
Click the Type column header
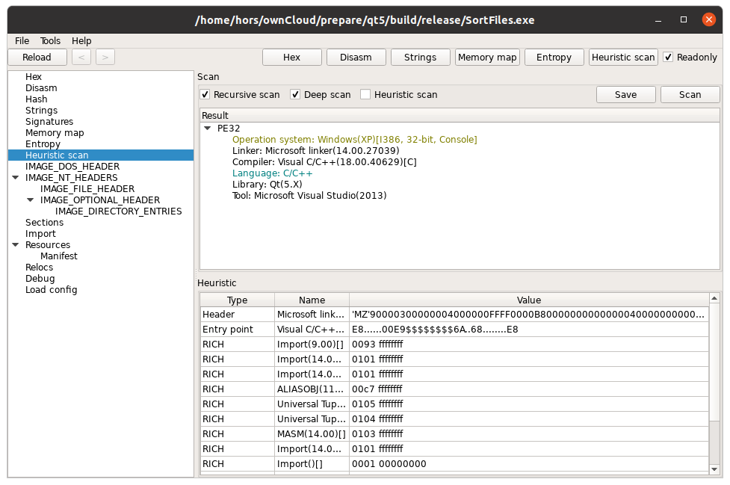tap(238, 300)
